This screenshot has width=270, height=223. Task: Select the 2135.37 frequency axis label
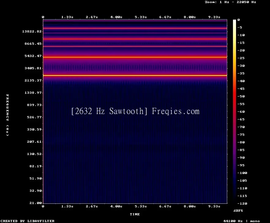coord(33,80)
